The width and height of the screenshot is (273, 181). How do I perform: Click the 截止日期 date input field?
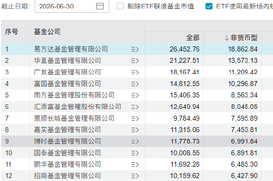72,6
